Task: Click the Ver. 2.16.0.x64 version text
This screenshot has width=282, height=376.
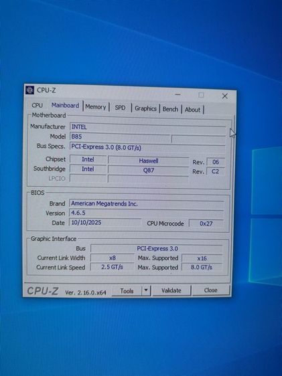Action: tap(86, 292)
